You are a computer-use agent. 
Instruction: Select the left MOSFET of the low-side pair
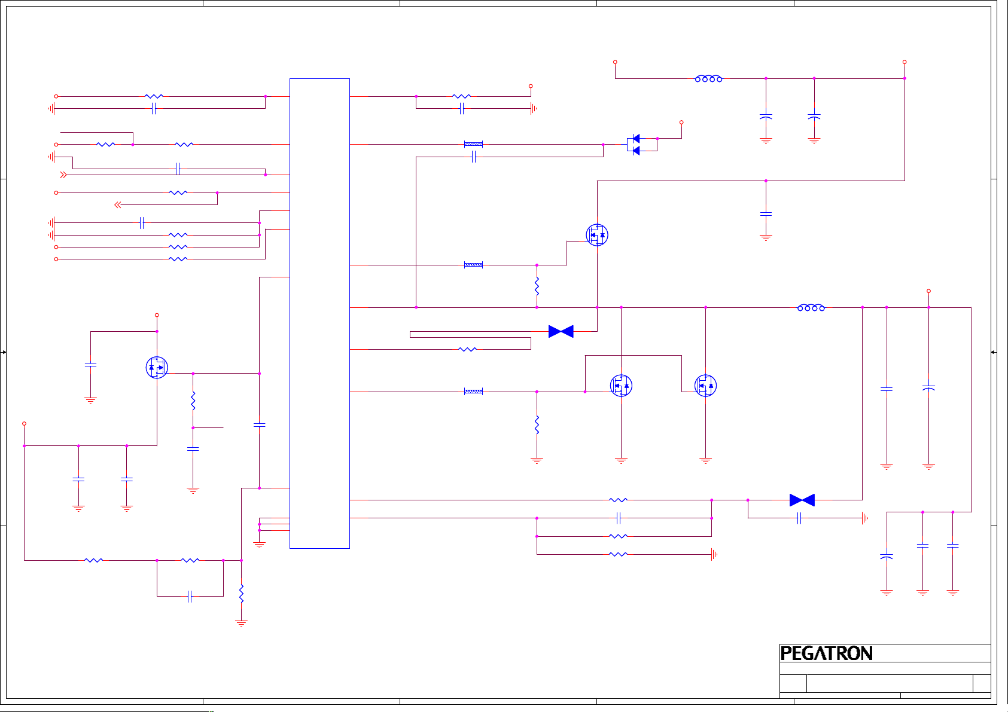621,386
